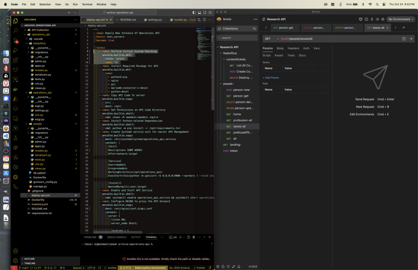Toggle the VS Code primary sidebar layout

pyautogui.click(x=193, y=13)
